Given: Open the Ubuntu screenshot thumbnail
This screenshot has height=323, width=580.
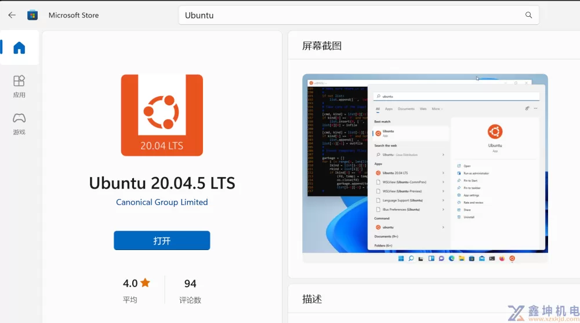Looking at the screenshot, I should pyautogui.click(x=425, y=168).
